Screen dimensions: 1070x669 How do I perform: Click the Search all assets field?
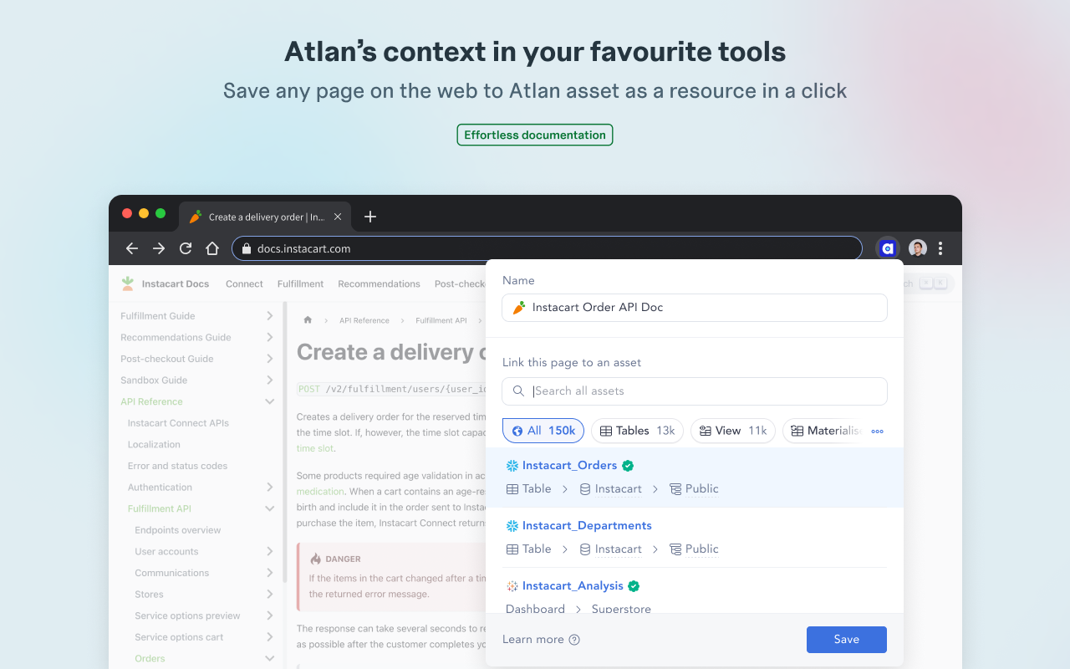click(695, 391)
